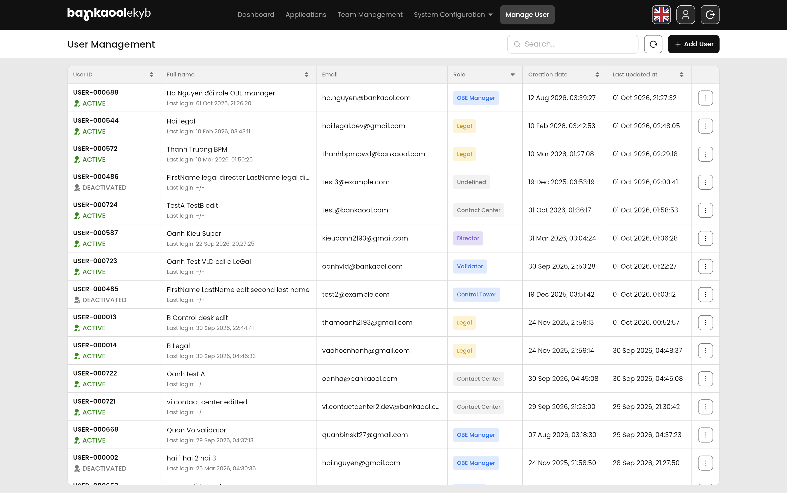Open actions menu for USER-000723
The width and height of the screenshot is (787, 493).
click(x=705, y=266)
